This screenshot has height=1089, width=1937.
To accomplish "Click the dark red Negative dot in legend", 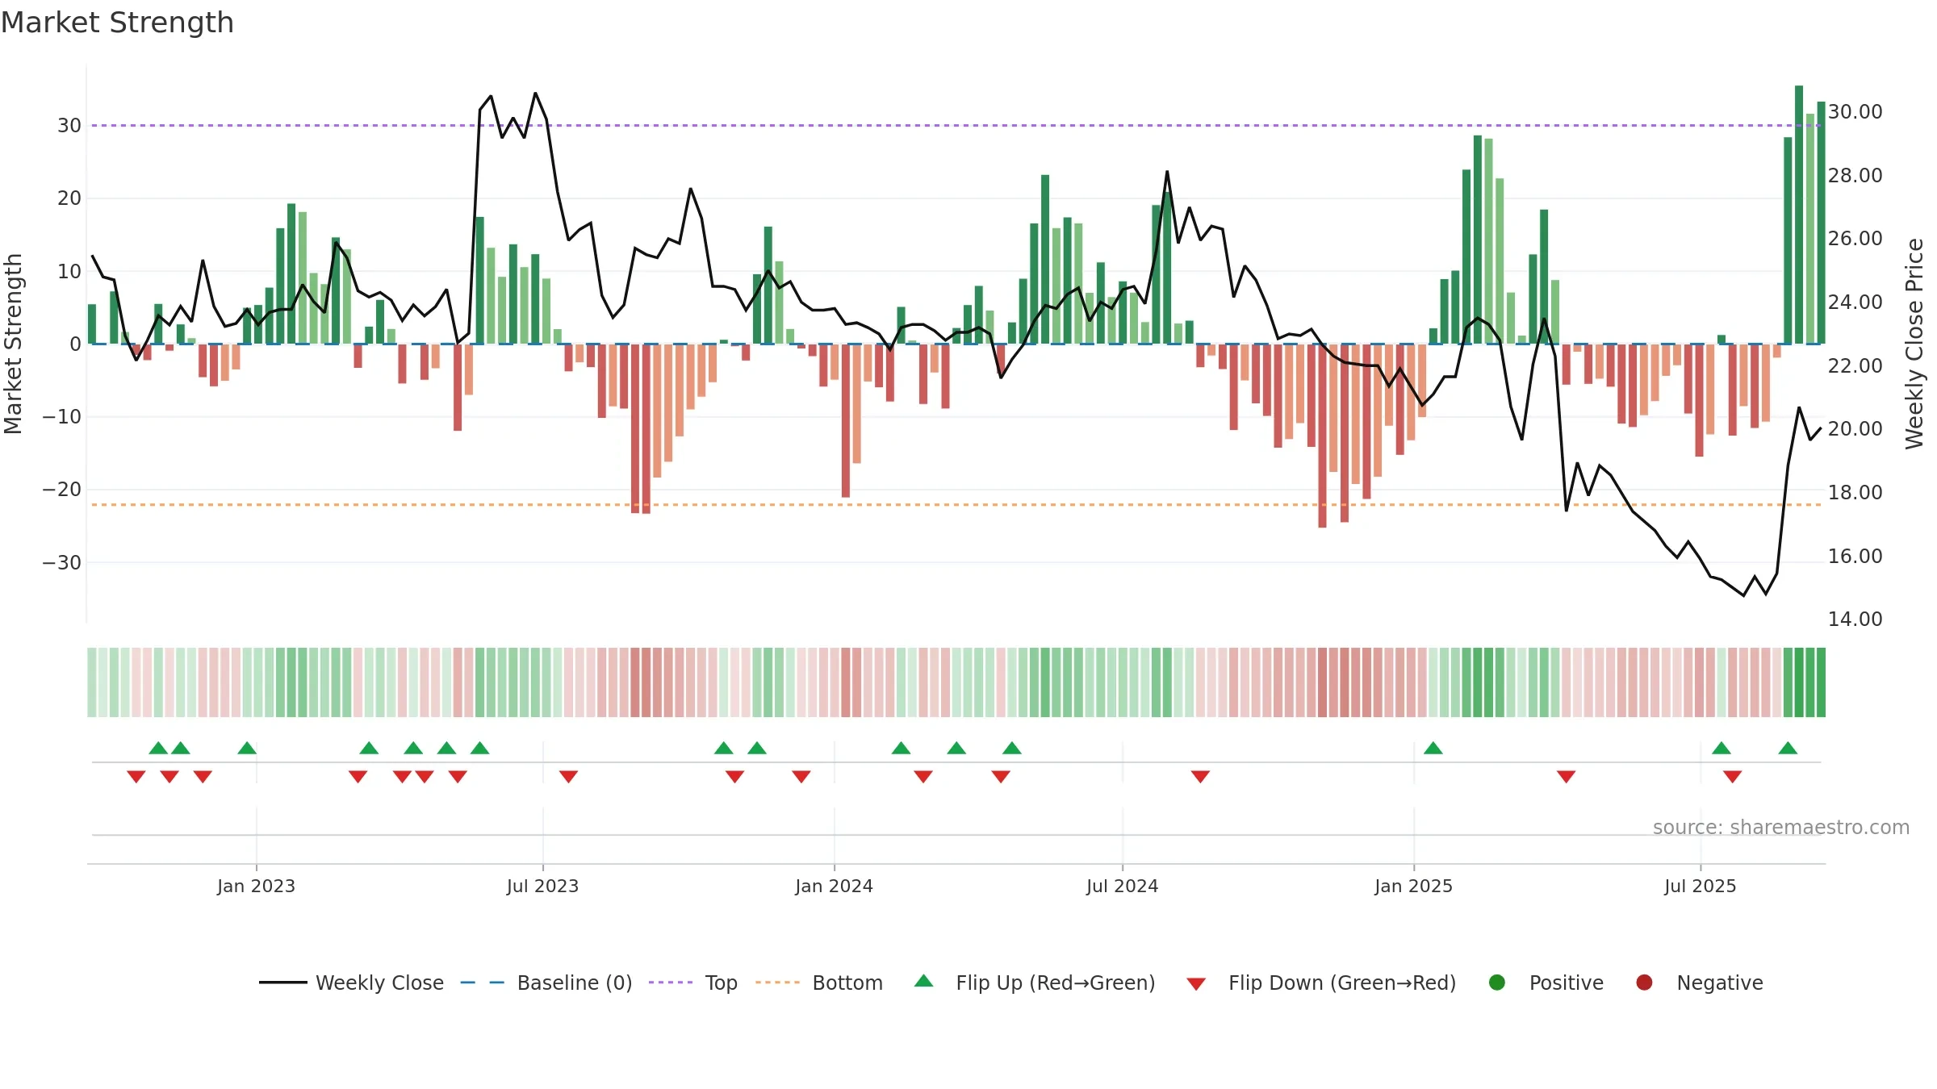I will (x=1644, y=983).
